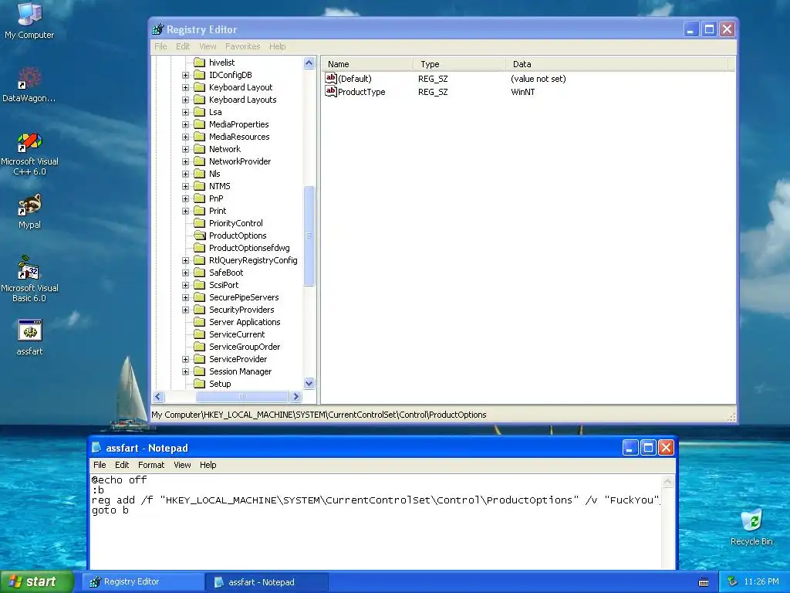Open the DataWagon desktop shortcut
Screen dimensions: 790x593
29,84
